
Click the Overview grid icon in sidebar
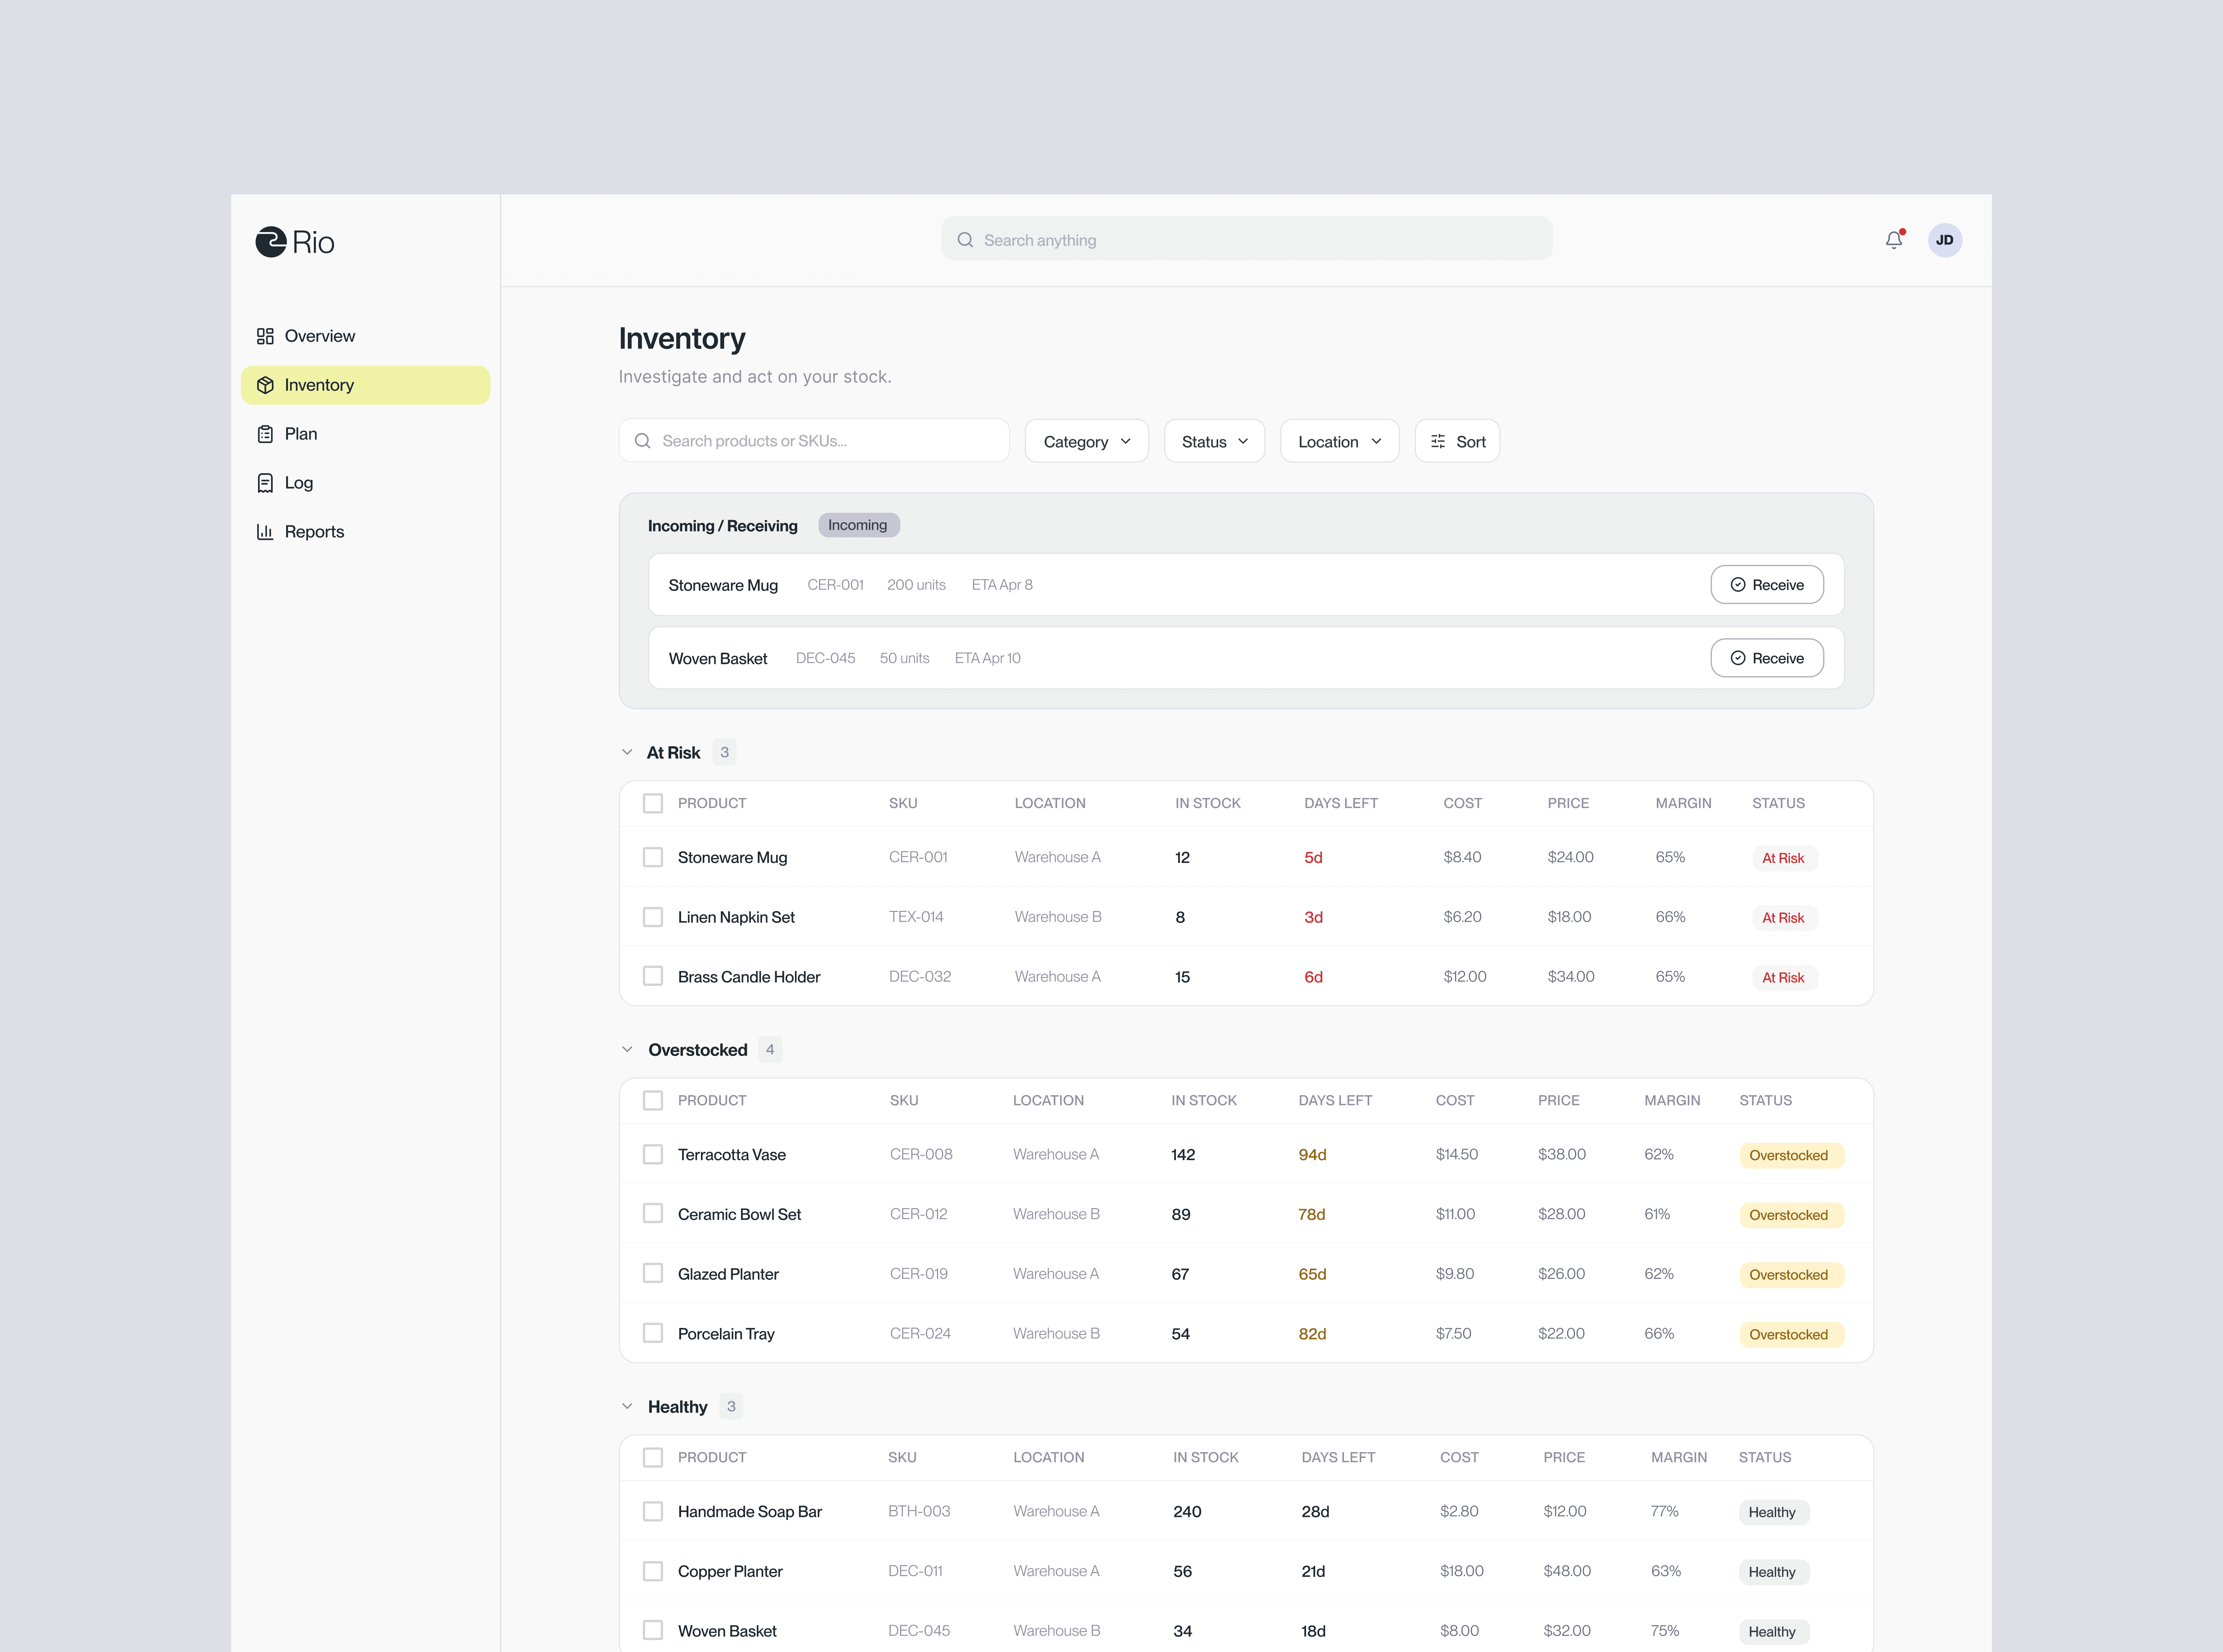tap(265, 336)
